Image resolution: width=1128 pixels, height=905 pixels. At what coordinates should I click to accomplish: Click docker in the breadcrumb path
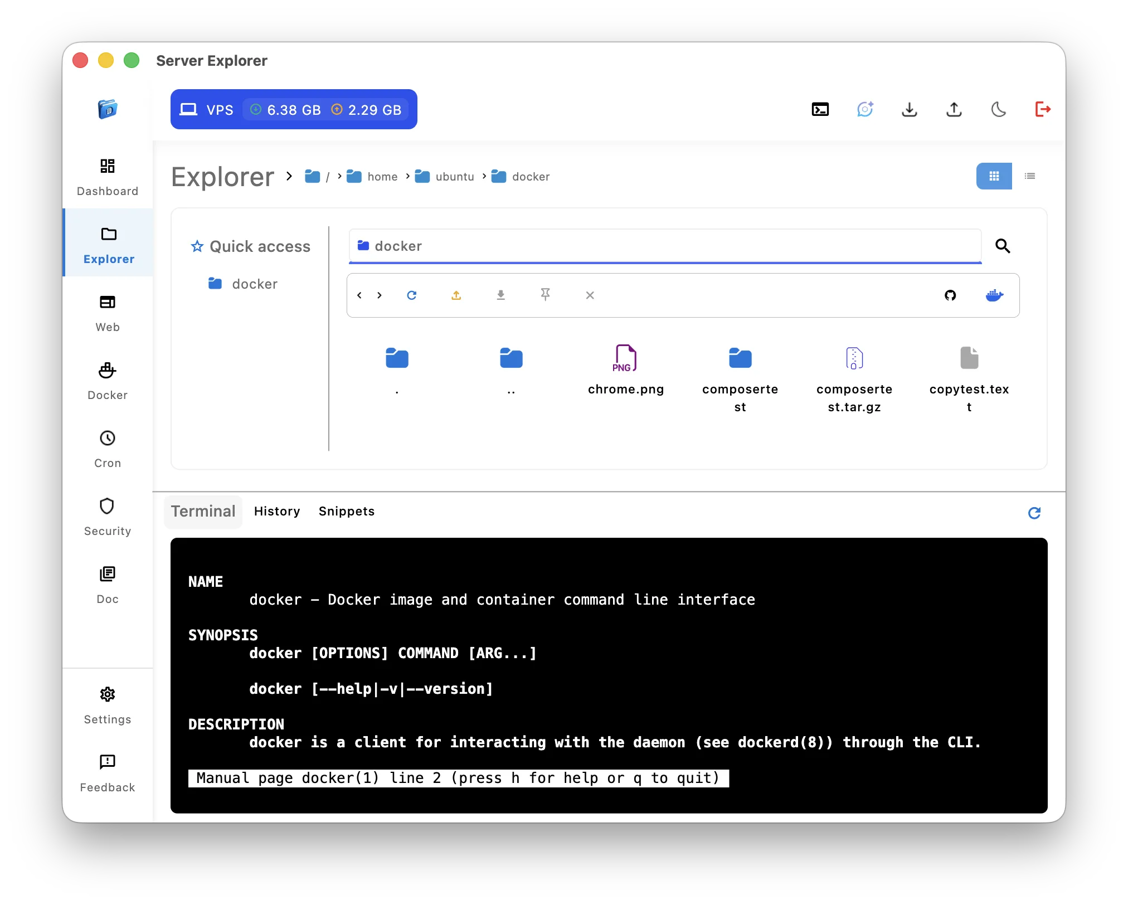pos(521,177)
